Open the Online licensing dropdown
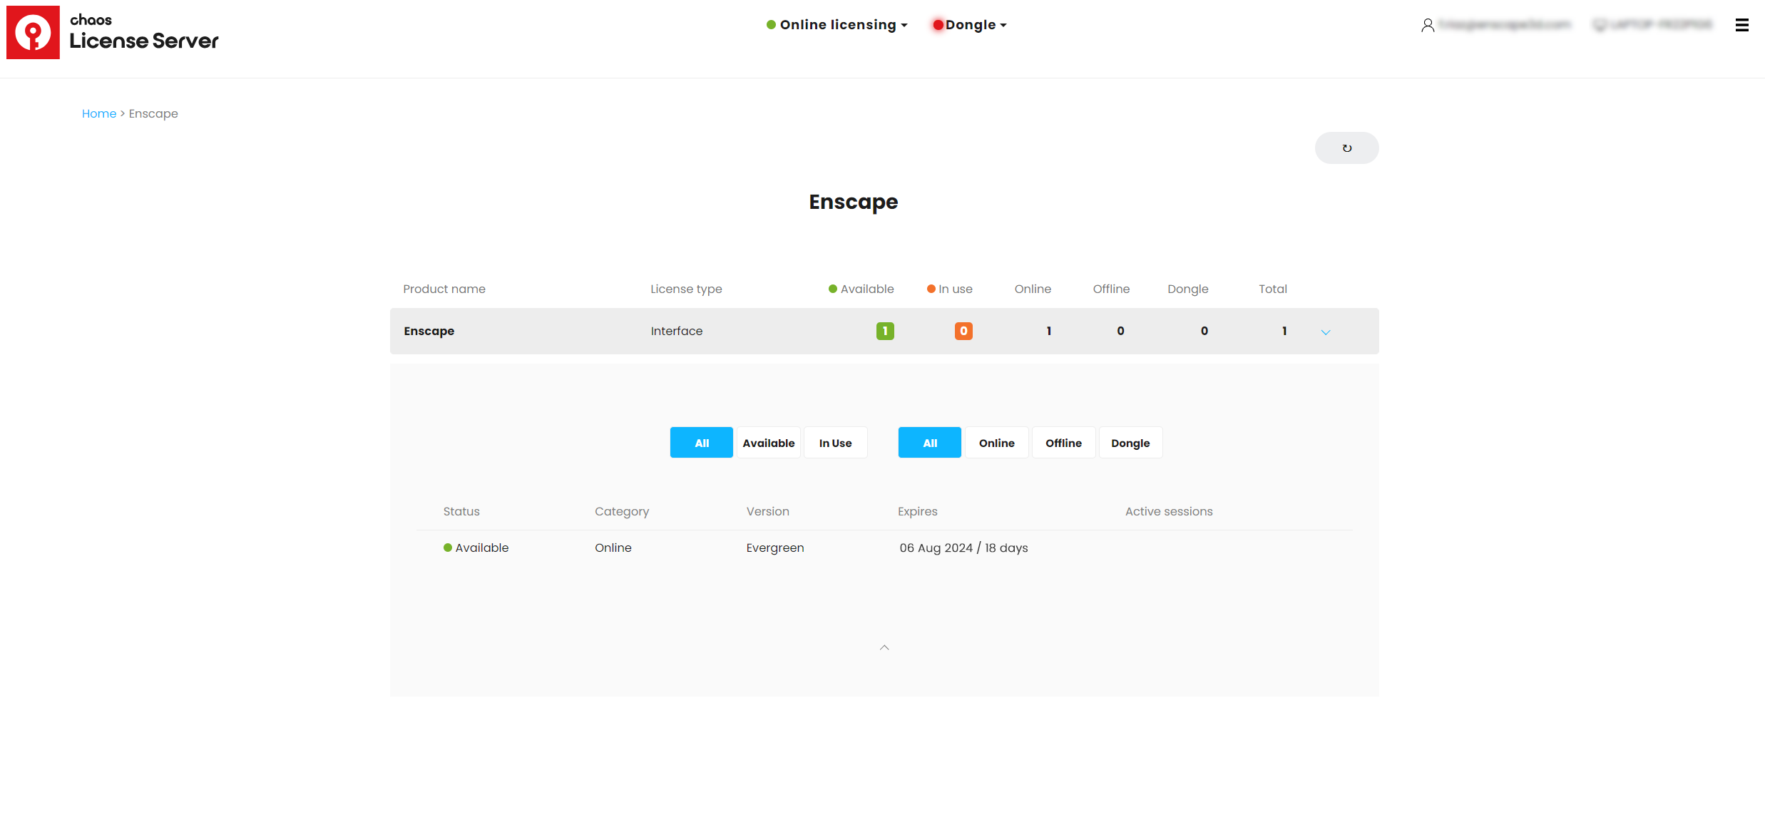 (x=837, y=25)
